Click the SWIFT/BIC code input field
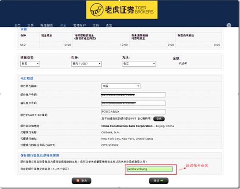This screenshot has width=240, height=189. pyautogui.click(x=133, y=112)
